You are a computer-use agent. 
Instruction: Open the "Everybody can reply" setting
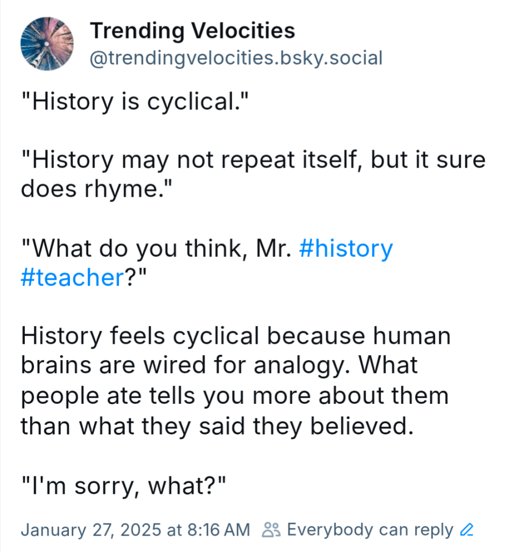pyautogui.click(x=370, y=530)
